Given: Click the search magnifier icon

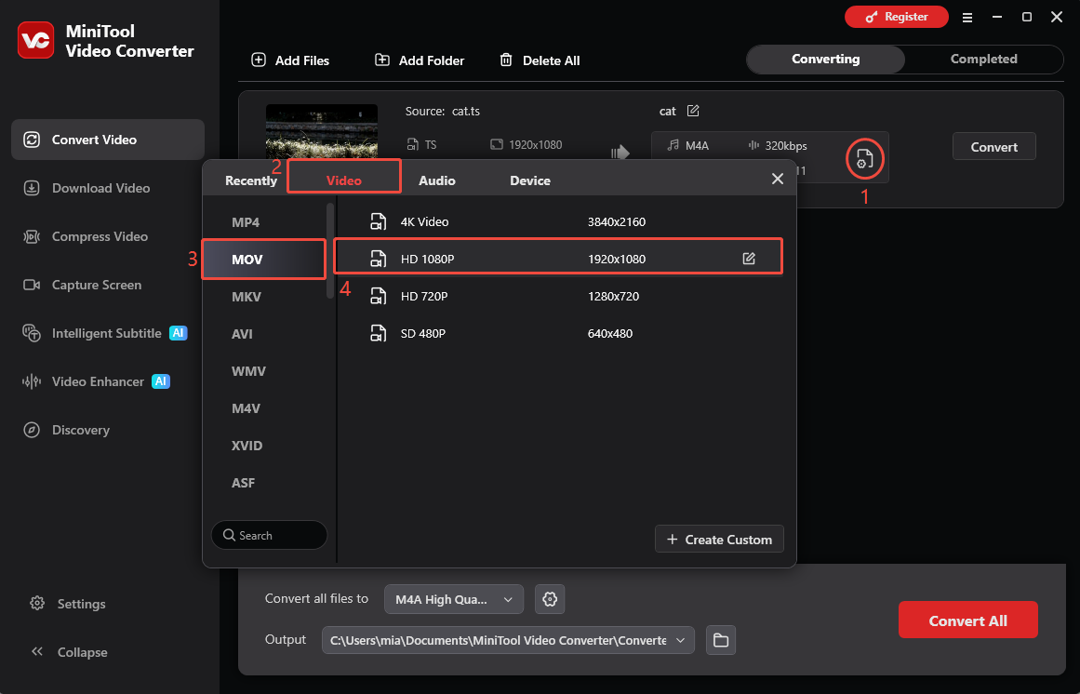Looking at the screenshot, I should tap(229, 535).
